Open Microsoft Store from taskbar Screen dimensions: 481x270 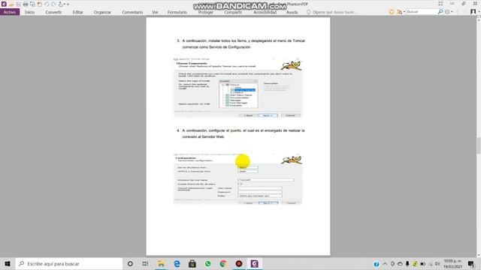pos(192,263)
